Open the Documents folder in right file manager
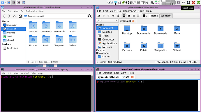 [144, 30]
